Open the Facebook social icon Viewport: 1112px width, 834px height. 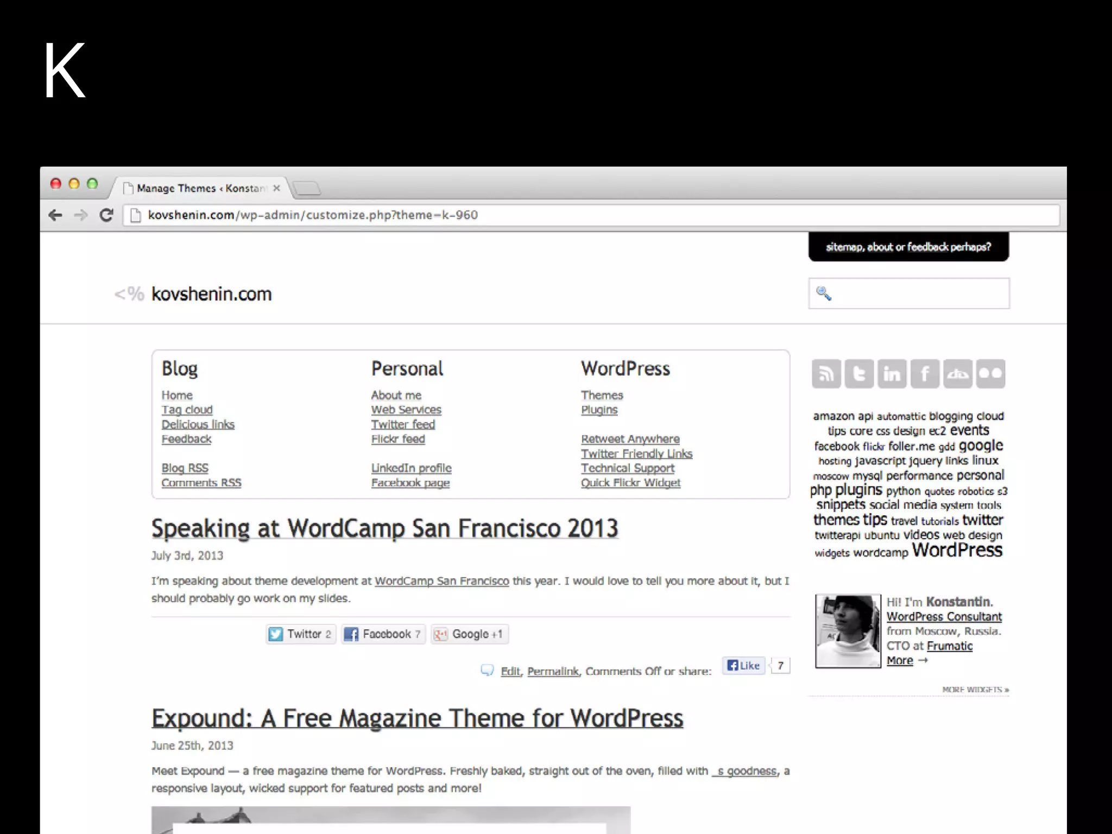(925, 374)
